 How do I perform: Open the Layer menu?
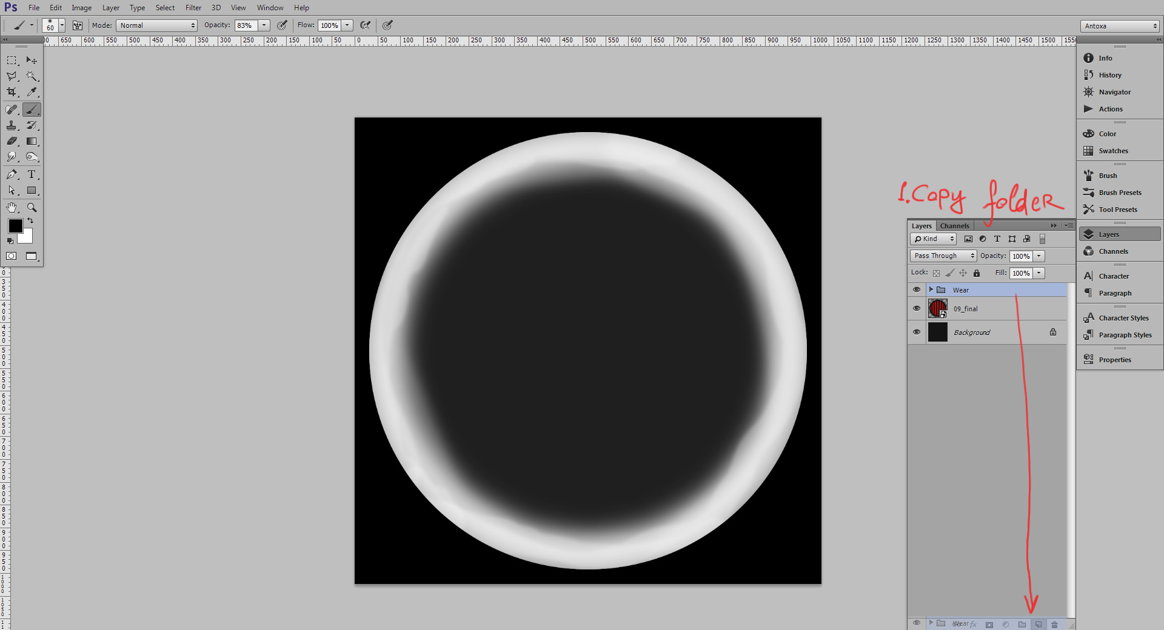(x=111, y=8)
